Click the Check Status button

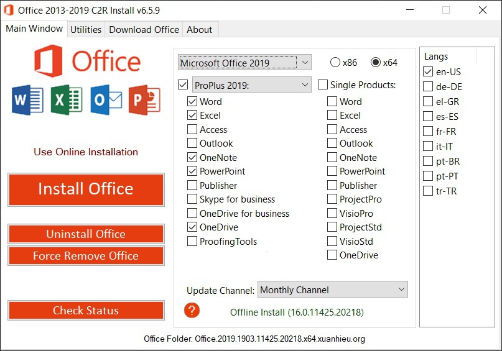click(86, 311)
